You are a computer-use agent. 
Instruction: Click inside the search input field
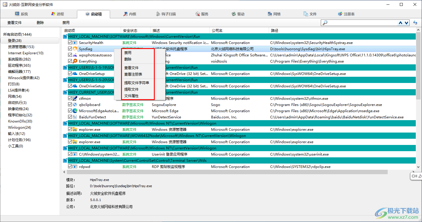(363, 23)
